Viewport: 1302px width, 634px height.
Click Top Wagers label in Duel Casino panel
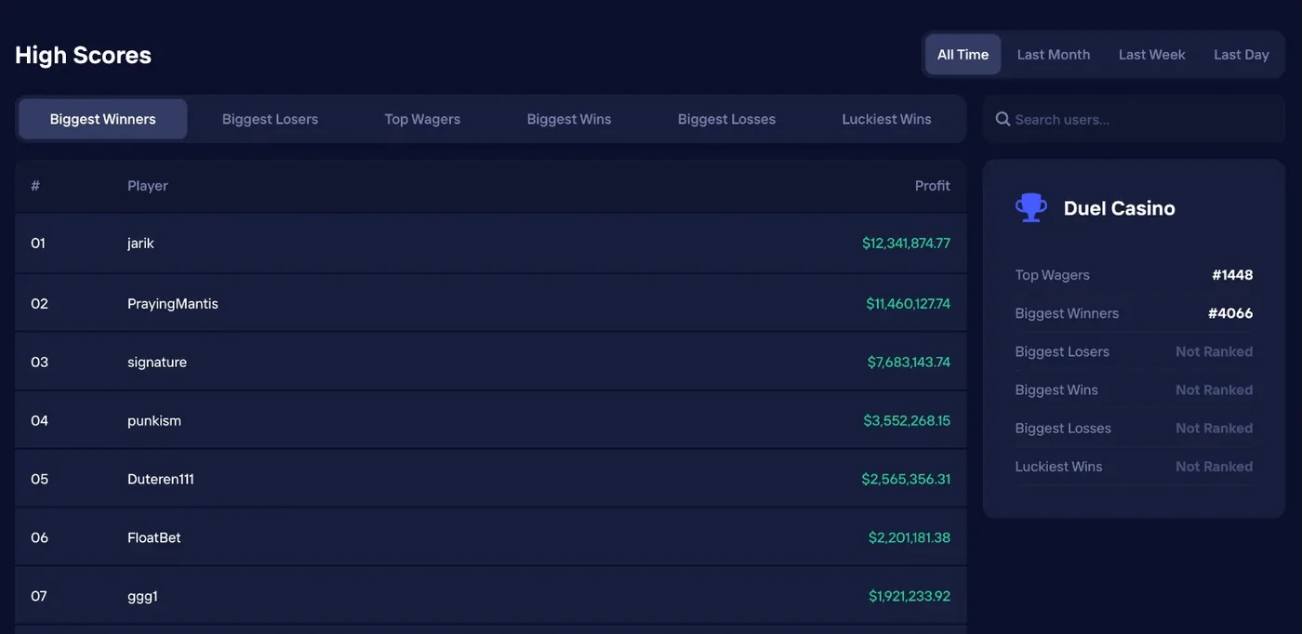pos(1052,275)
